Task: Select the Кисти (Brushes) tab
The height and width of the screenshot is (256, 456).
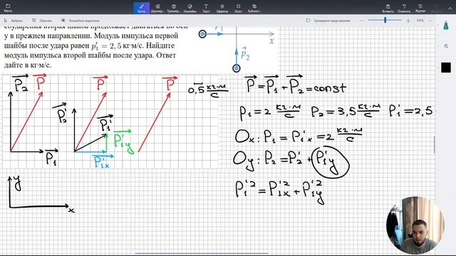Action: pyautogui.click(x=141, y=8)
